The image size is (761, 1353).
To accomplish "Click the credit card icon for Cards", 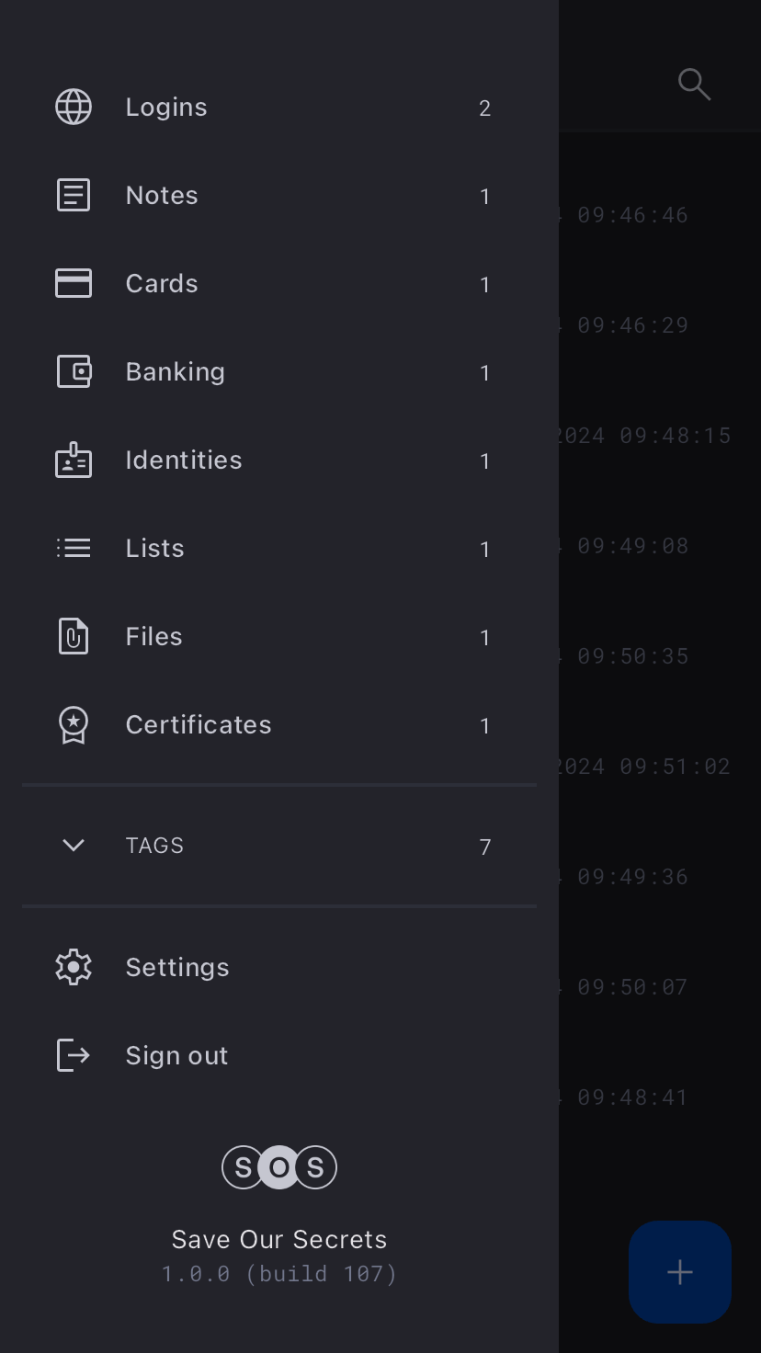I will coord(74,284).
